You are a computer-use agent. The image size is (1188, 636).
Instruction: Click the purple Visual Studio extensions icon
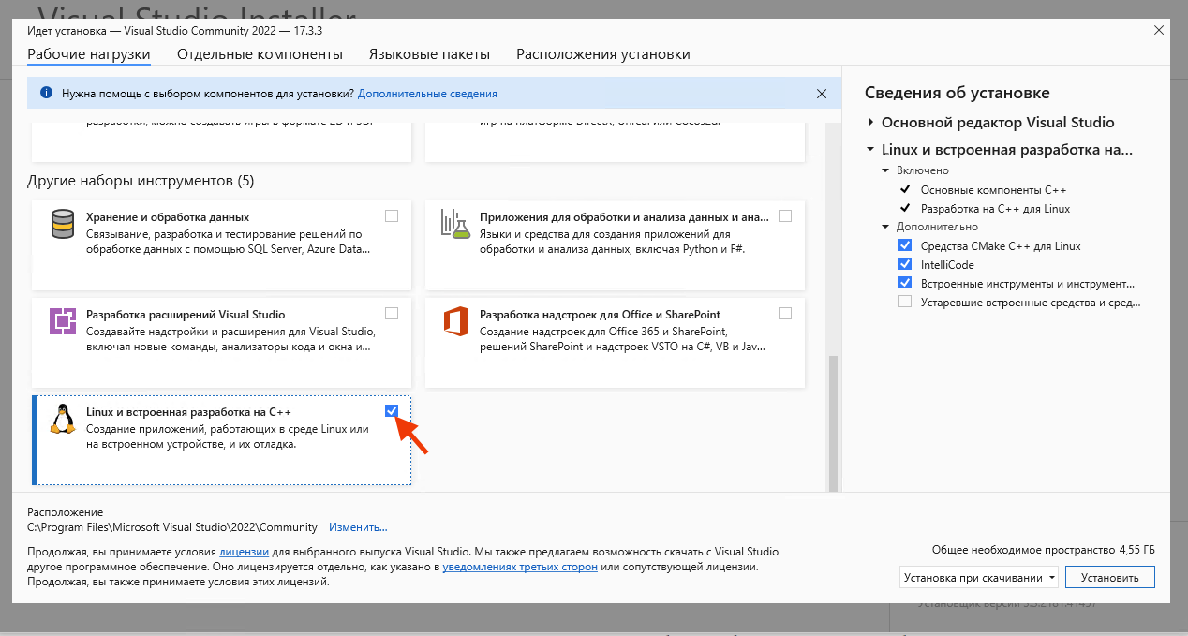(x=63, y=321)
